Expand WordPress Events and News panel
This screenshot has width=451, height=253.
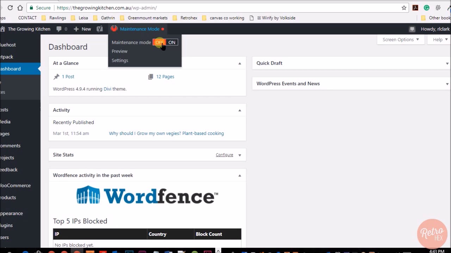pyautogui.click(x=447, y=84)
